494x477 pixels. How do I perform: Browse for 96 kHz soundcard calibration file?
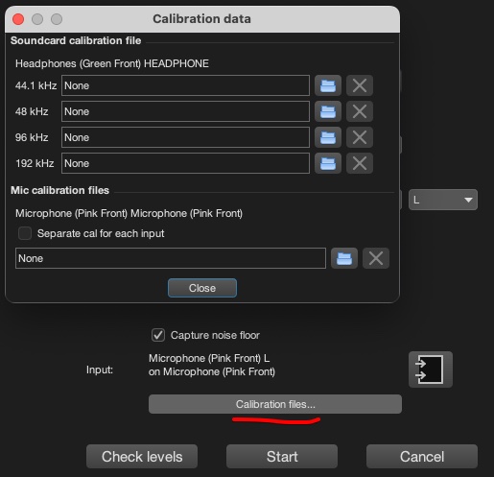[328, 137]
